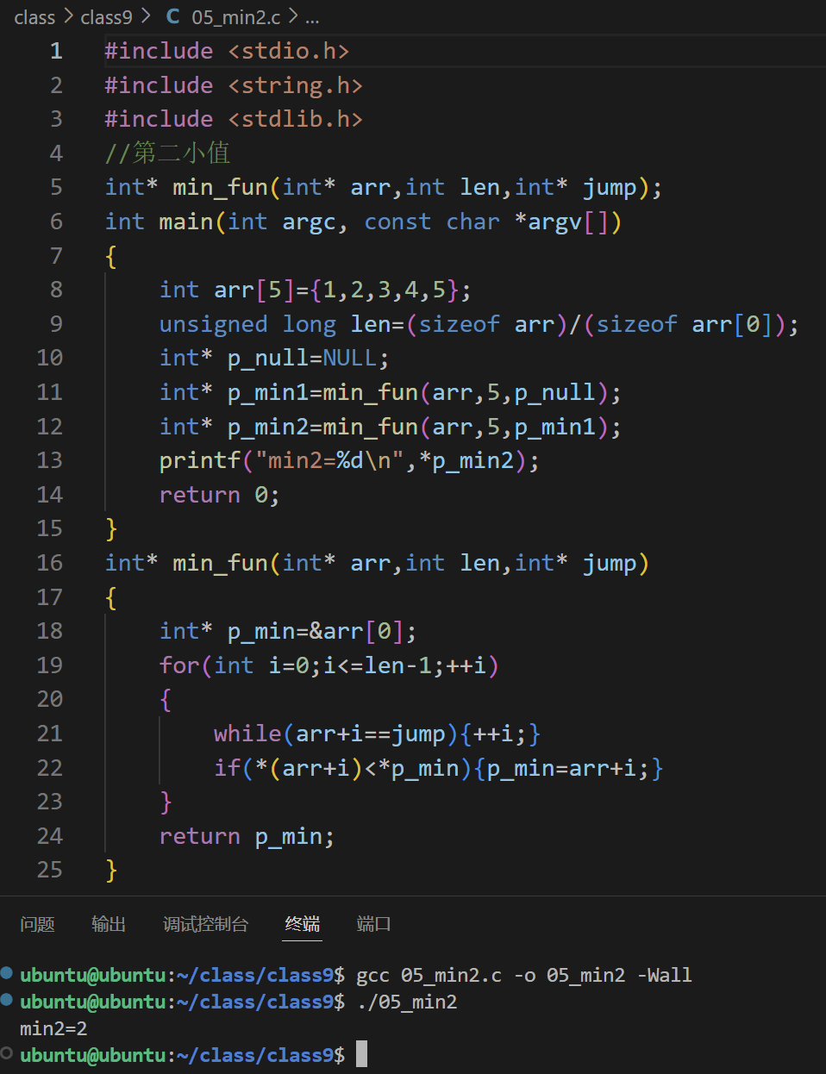Click the class9 breadcrumb item

pos(106,16)
